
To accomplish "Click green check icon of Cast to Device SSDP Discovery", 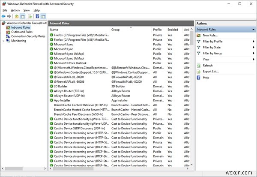I will tap(51, 128).
